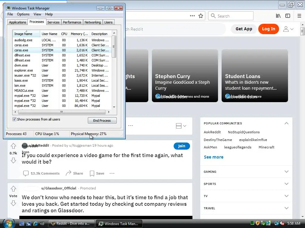Screen dimensions: 305x228
Task: Sort processes by CPU column header
Action: (64, 34)
